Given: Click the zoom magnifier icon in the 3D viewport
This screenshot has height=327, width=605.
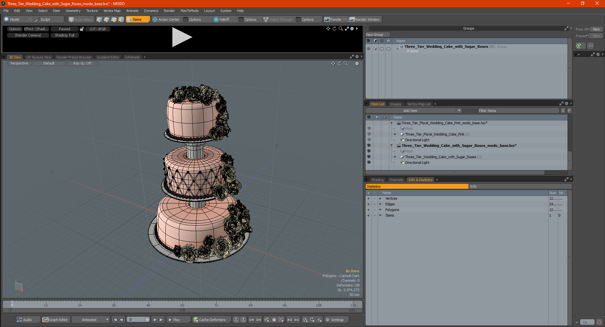Looking at the screenshot, I should (346, 64).
